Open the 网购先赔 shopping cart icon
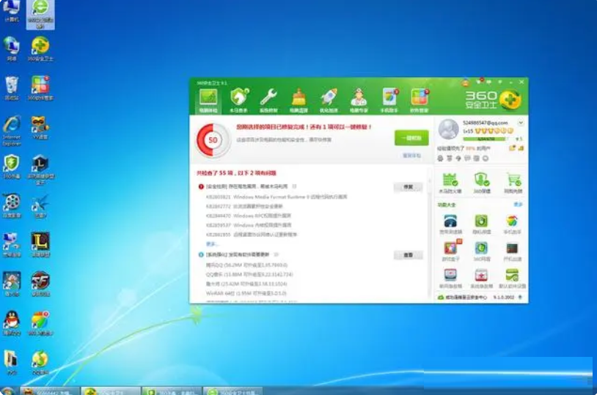Image resolution: width=597 pixels, height=395 pixels. pos(513,182)
